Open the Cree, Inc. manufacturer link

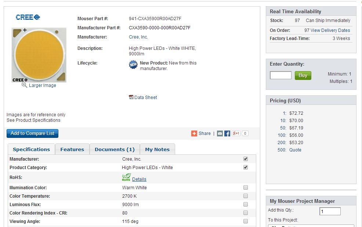tap(138, 37)
